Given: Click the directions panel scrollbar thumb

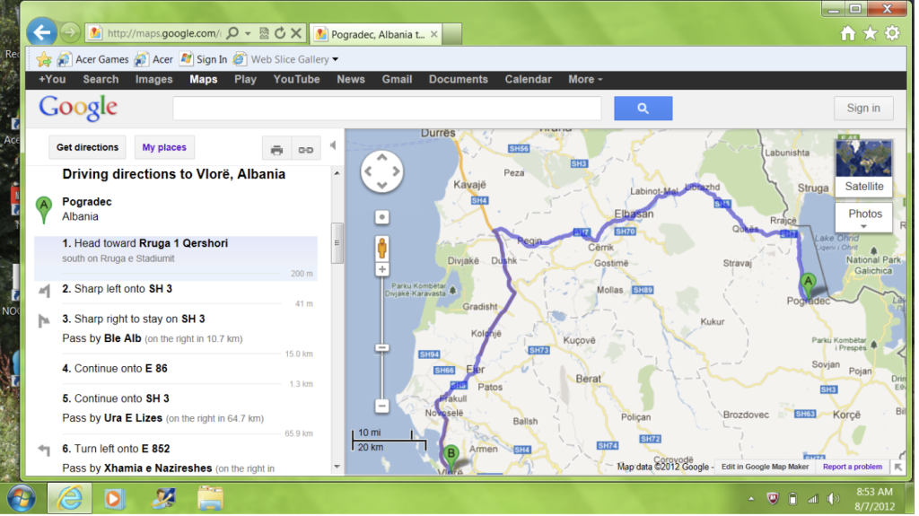Looking at the screenshot, I should click(x=337, y=243).
